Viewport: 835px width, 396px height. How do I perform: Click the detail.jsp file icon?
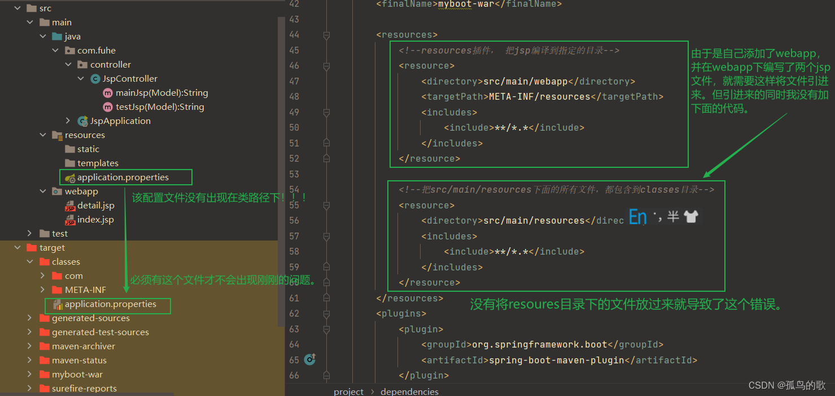(x=70, y=206)
